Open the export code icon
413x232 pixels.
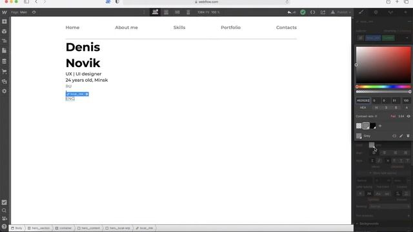312,12
